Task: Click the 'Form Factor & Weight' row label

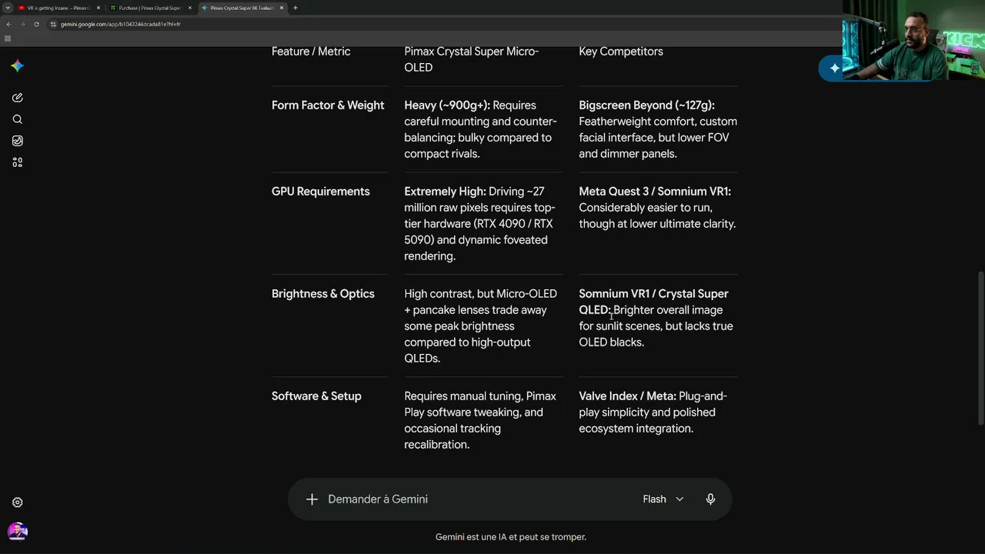Action: coord(328,105)
